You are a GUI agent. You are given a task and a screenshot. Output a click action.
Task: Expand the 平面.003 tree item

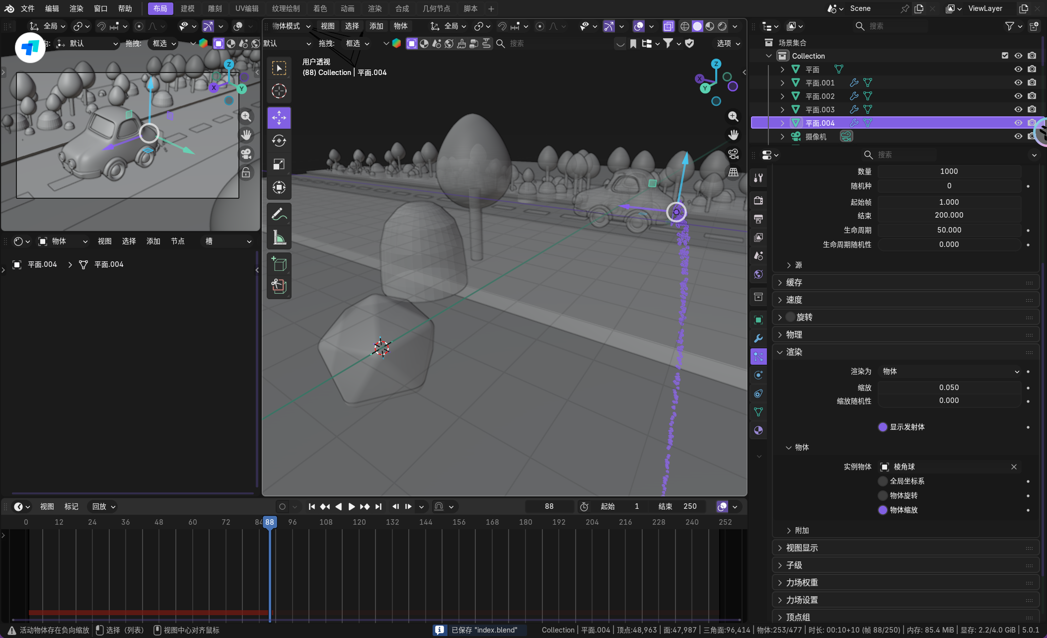782,109
